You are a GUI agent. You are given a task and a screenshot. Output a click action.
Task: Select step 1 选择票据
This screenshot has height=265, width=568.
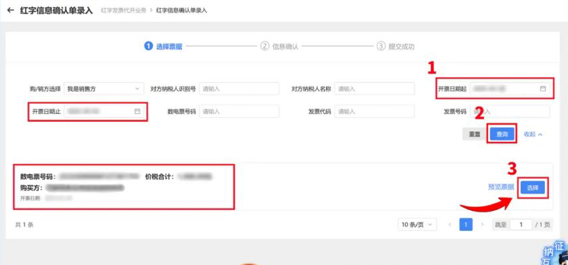(163, 46)
